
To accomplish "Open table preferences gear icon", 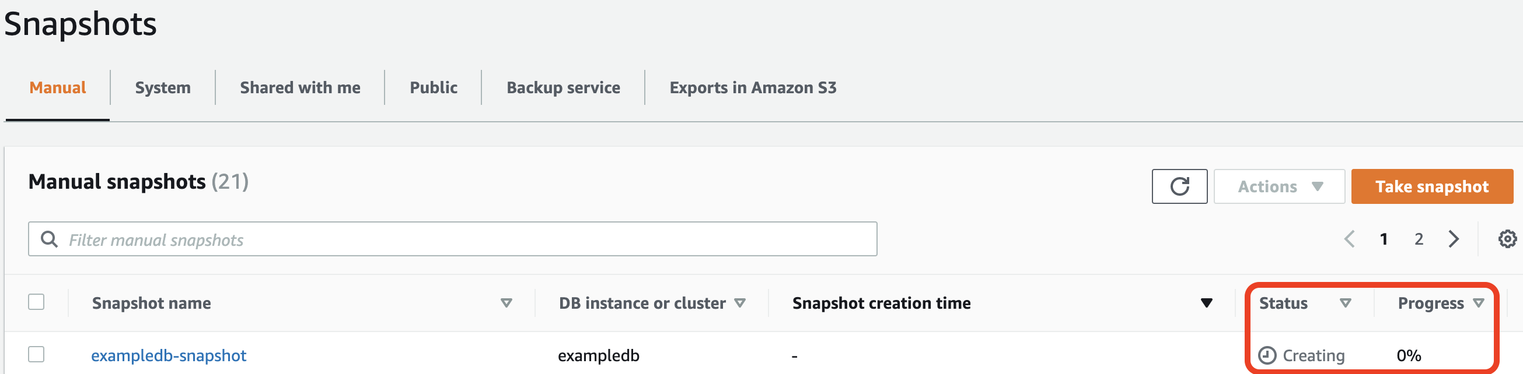I will click(x=1507, y=239).
